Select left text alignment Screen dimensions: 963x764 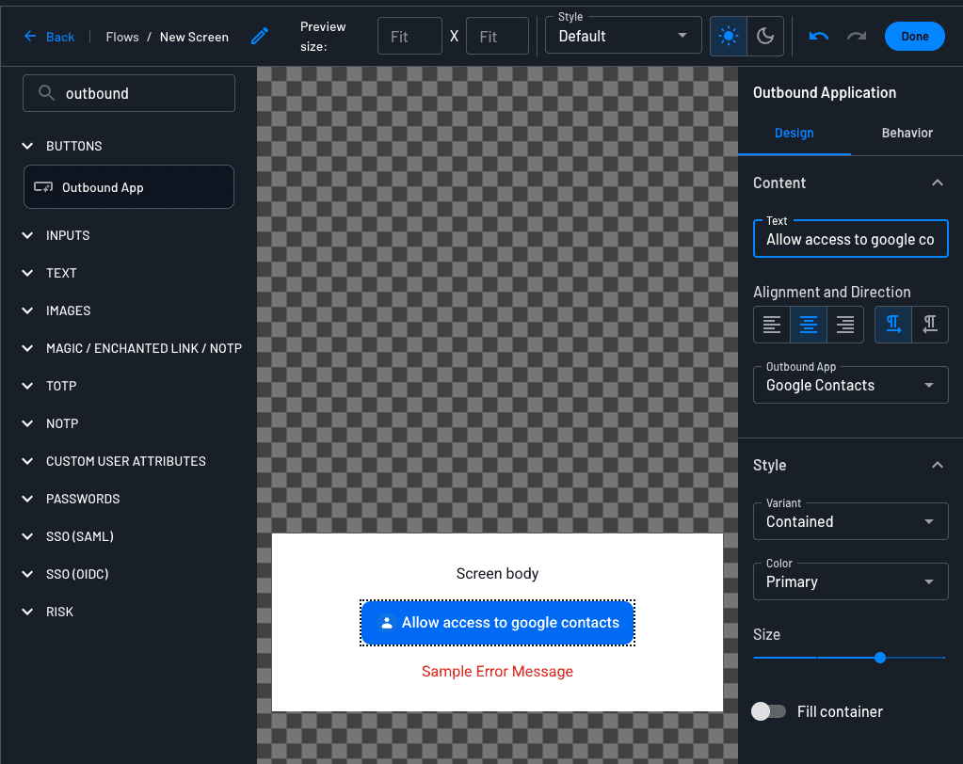tap(772, 324)
